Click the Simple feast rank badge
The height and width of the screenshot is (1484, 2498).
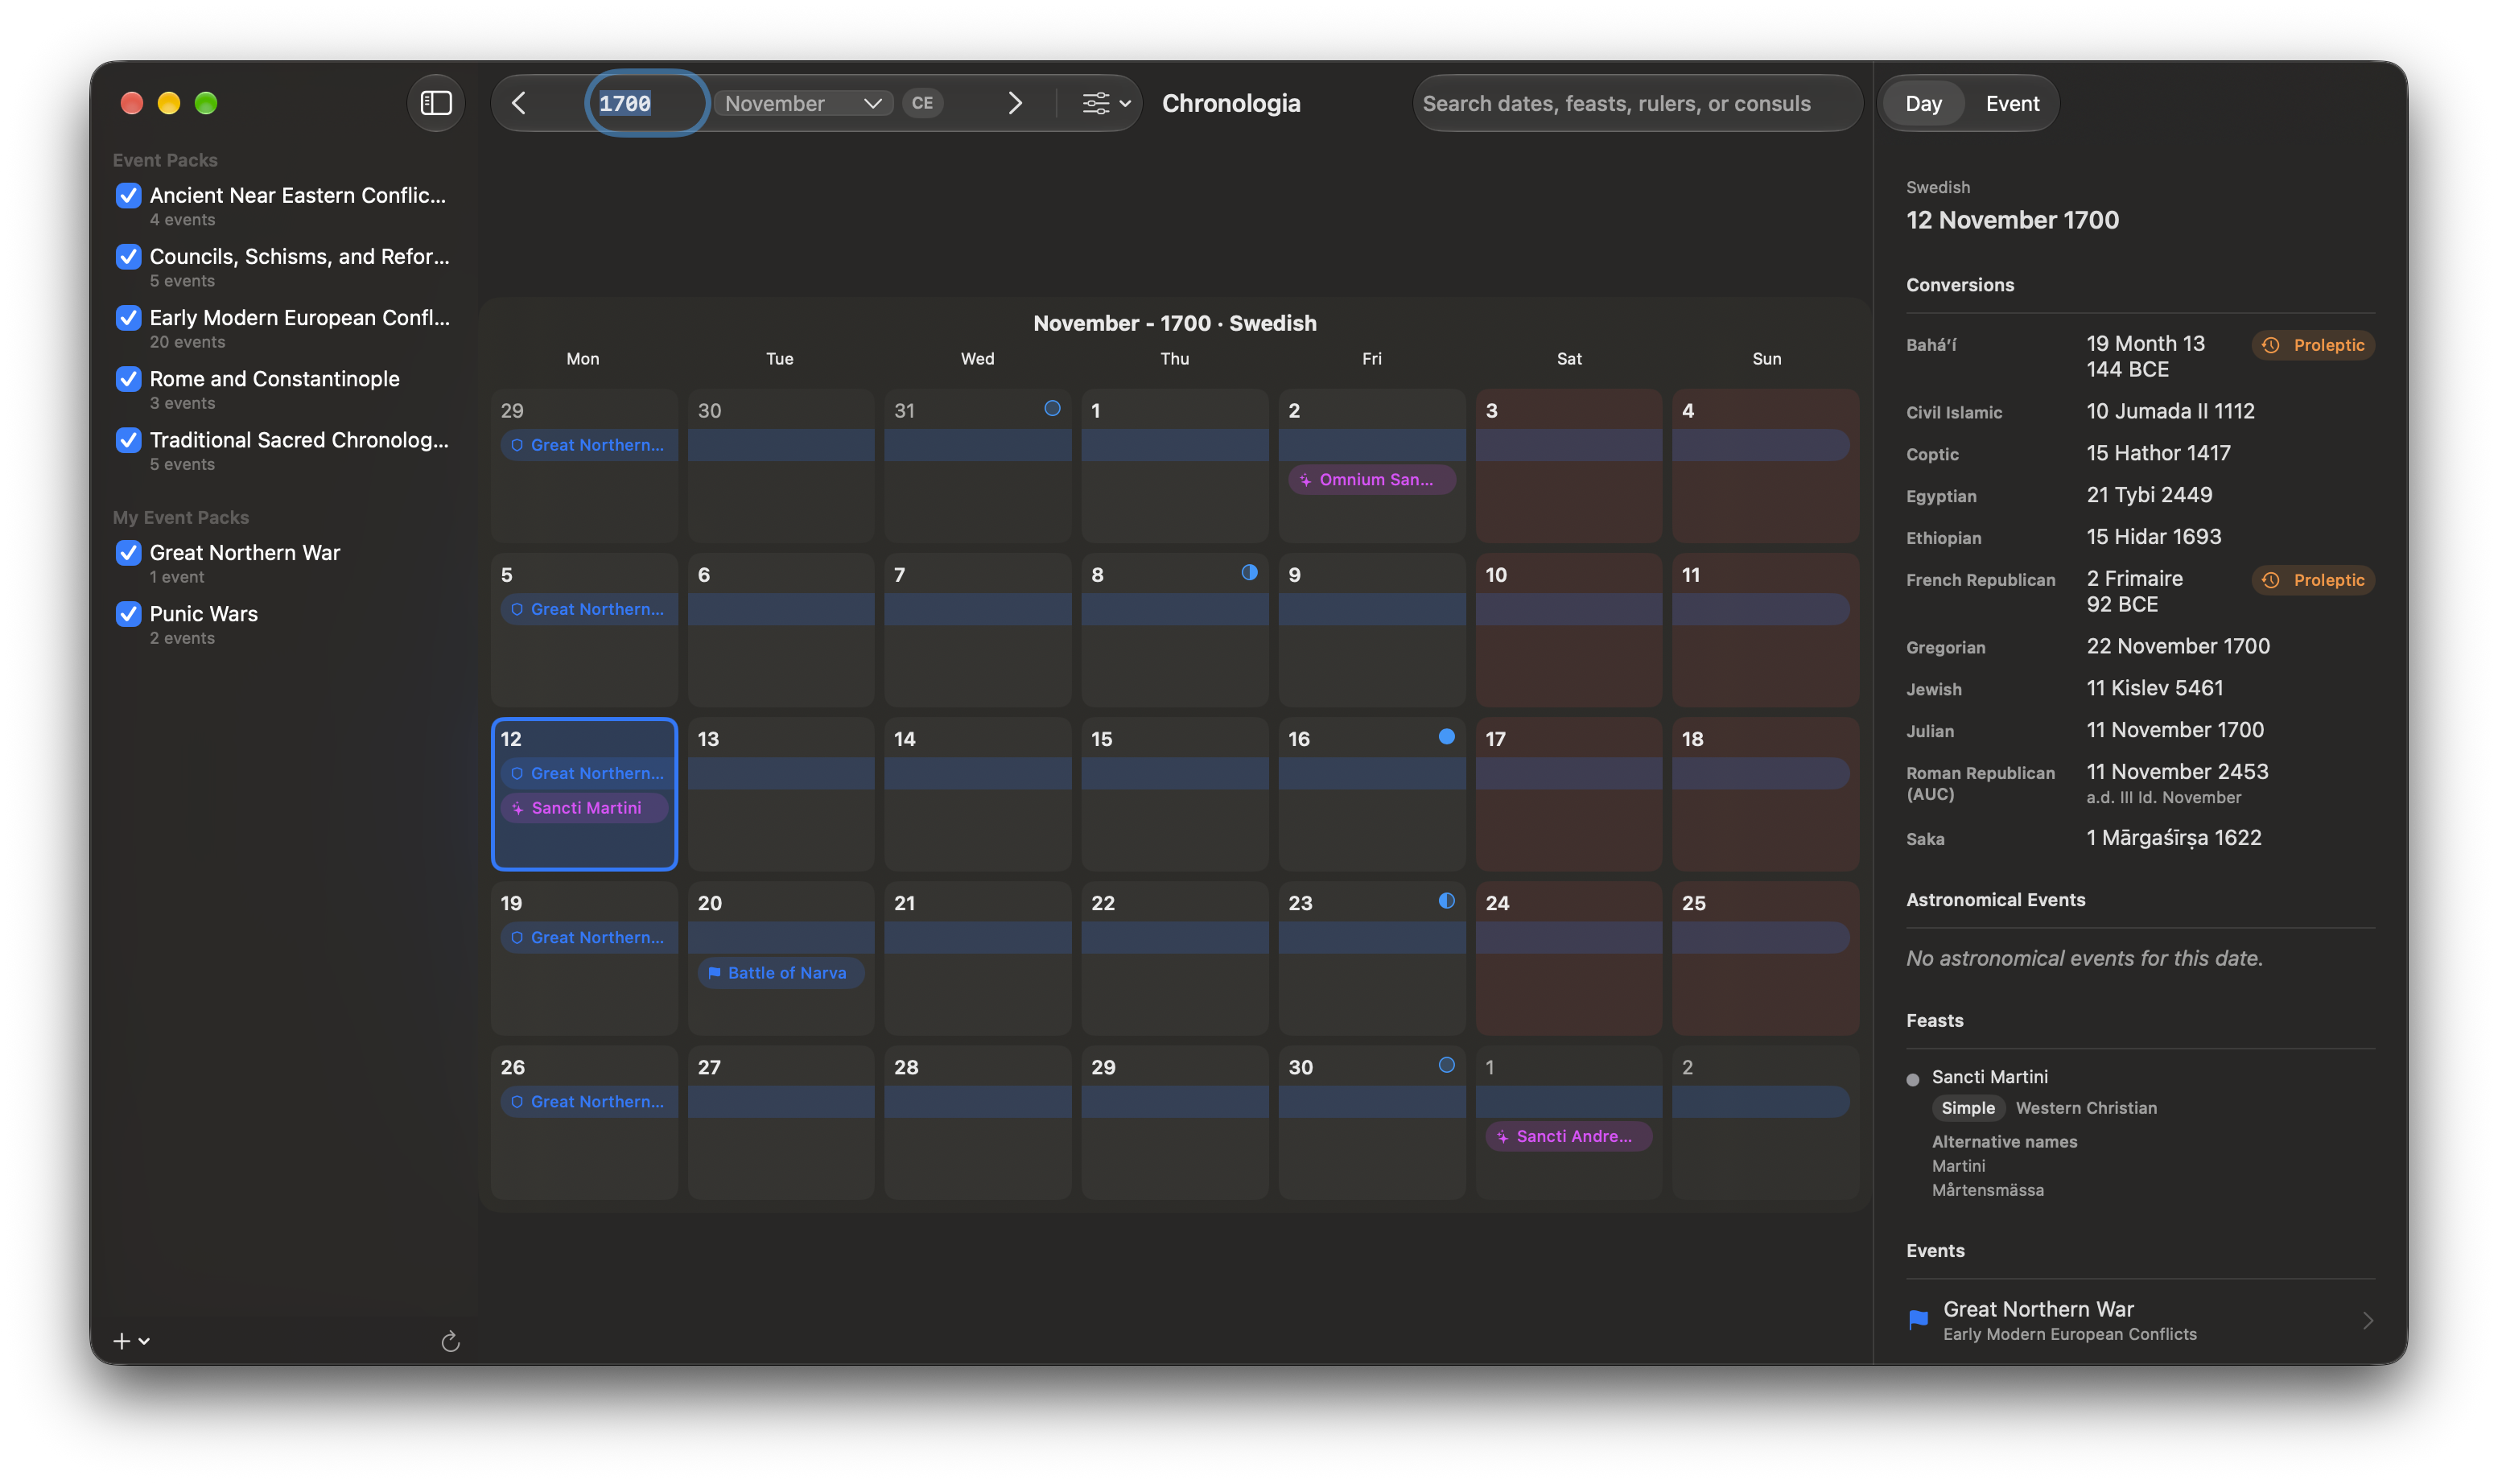(1967, 1108)
